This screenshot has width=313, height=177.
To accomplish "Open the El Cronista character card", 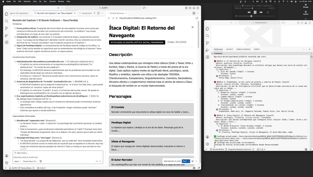I will click(151, 109).
